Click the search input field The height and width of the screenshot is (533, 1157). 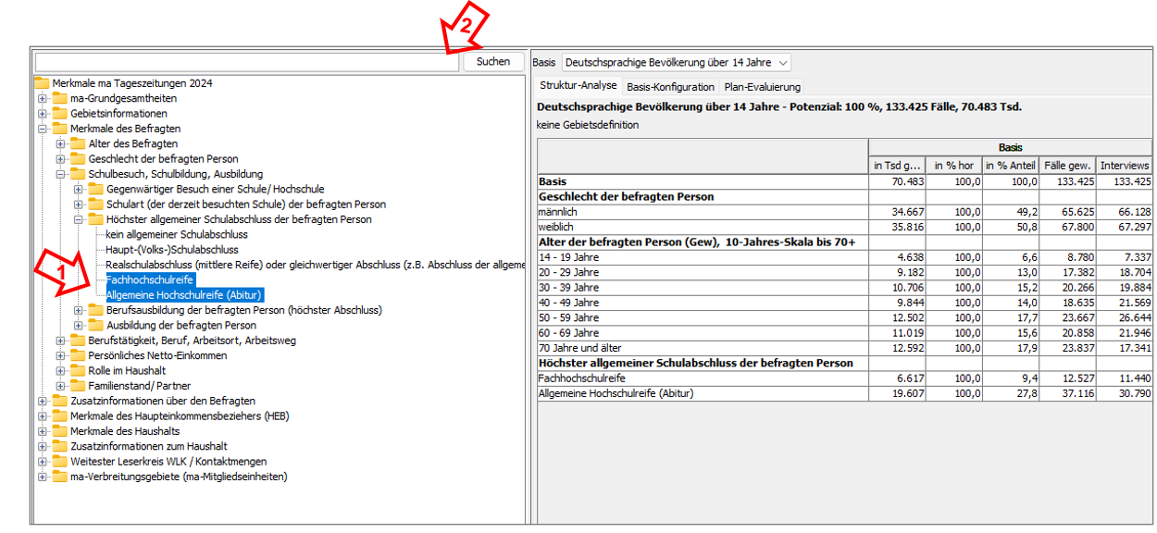[246, 62]
